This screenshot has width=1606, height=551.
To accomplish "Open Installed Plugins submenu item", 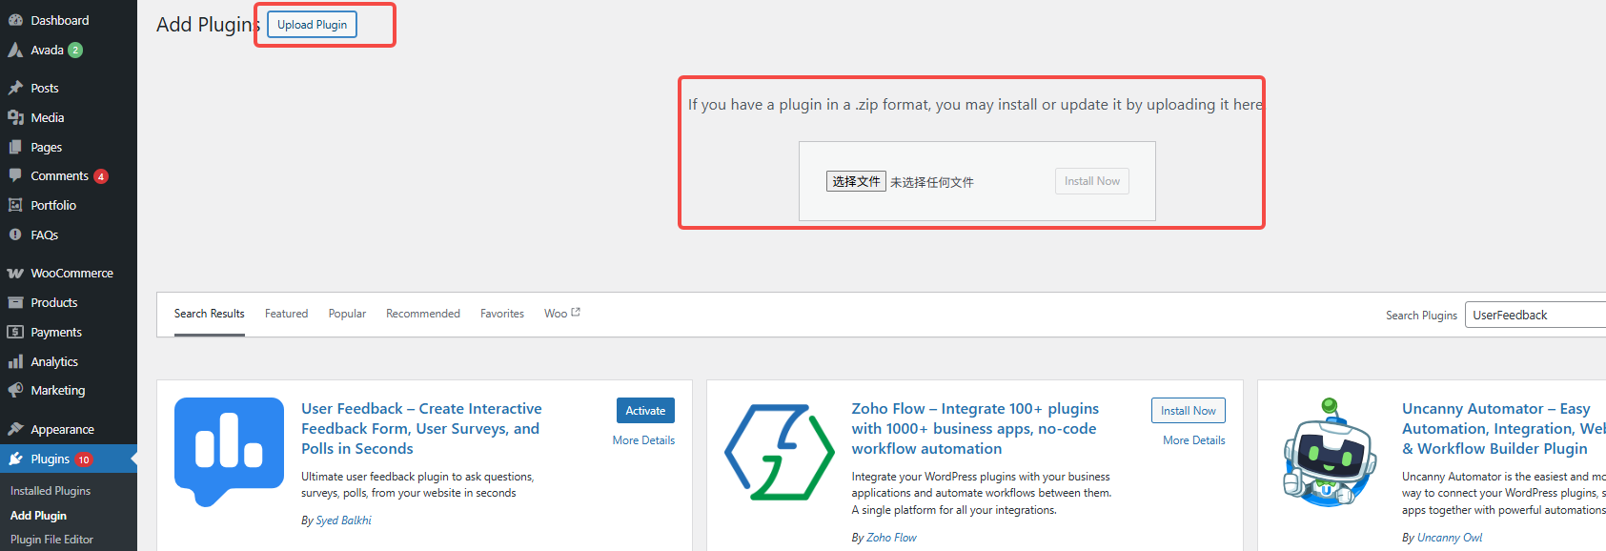I will (x=51, y=491).
